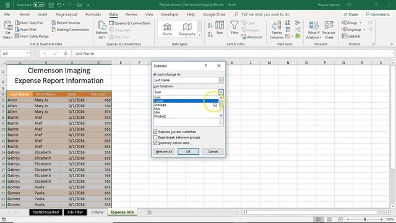Open the Get Data menu
The width and height of the screenshot is (396, 223).
click(x=8, y=30)
